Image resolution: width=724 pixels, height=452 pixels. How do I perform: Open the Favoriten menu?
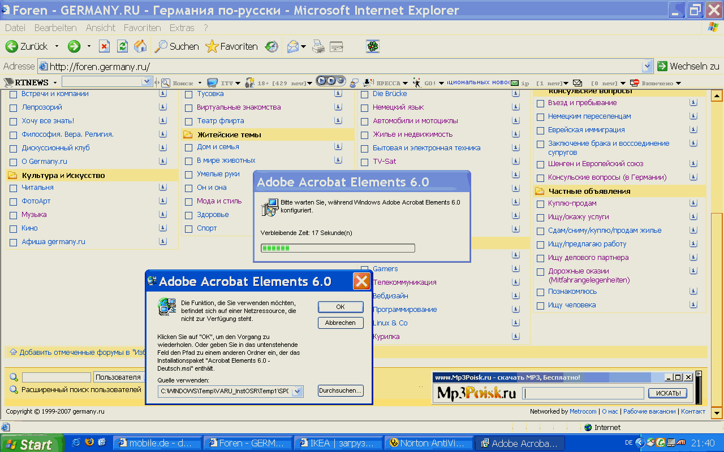coord(142,28)
